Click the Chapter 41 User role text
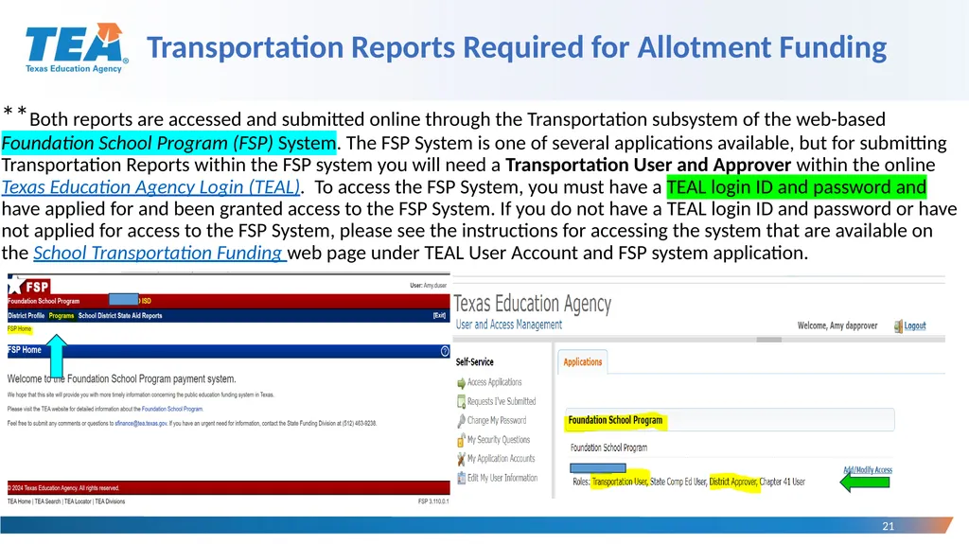Image resolution: width=969 pixels, height=544 pixels. pyautogui.click(x=783, y=482)
